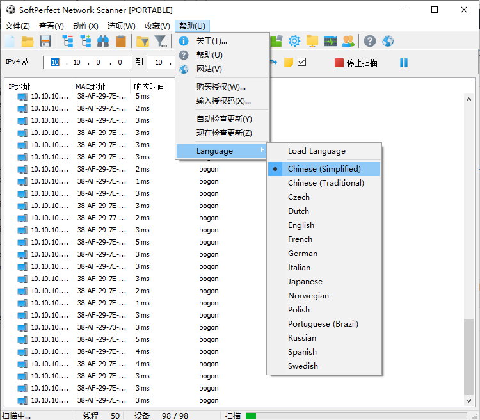Open program options gear icon
Viewport: 480px width, 420px height.
pos(294,41)
